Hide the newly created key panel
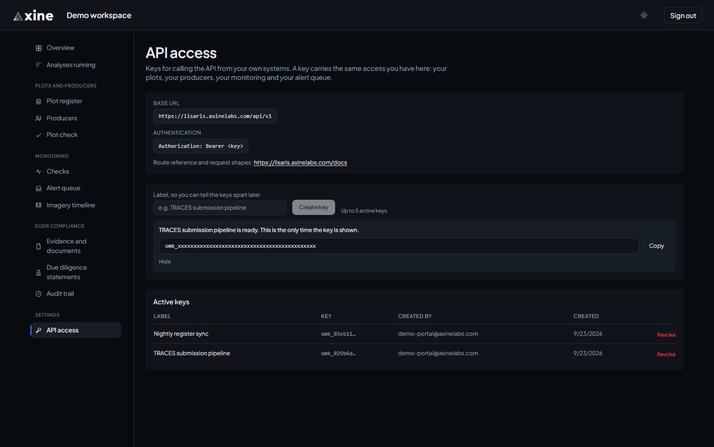 pos(165,262)
